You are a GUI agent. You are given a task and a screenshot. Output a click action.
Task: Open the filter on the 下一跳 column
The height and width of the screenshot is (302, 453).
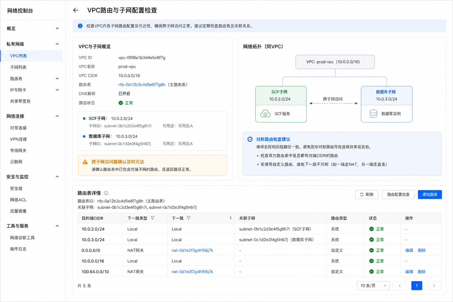pyautogui.click(x=188, y=218)
